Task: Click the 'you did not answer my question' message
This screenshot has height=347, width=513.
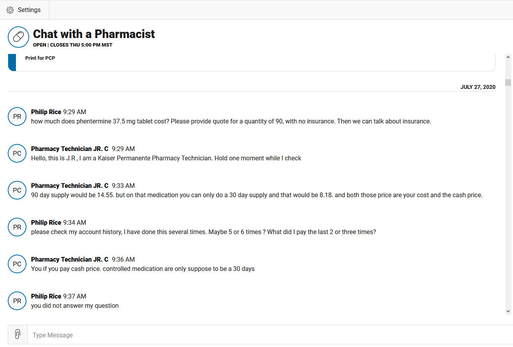Action: (75, 305)
